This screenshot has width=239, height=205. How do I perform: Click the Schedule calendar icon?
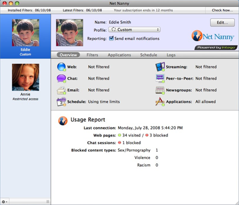[61, 102]
